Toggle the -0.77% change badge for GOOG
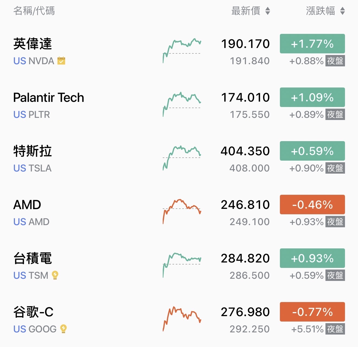This screenshot has height=347, width=358. click(312, 312)
